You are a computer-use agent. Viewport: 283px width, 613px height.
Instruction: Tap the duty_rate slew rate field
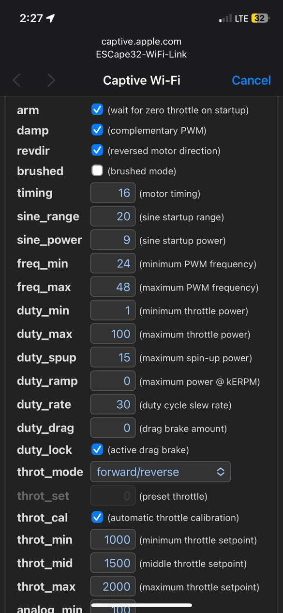coord(113,404)
